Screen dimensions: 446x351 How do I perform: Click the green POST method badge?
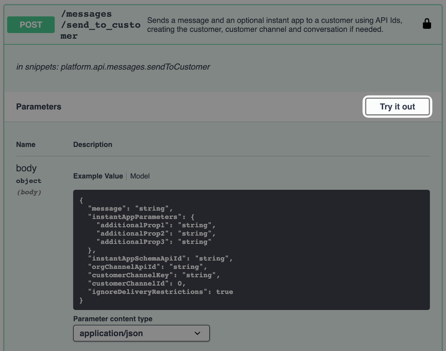point(31,25)
